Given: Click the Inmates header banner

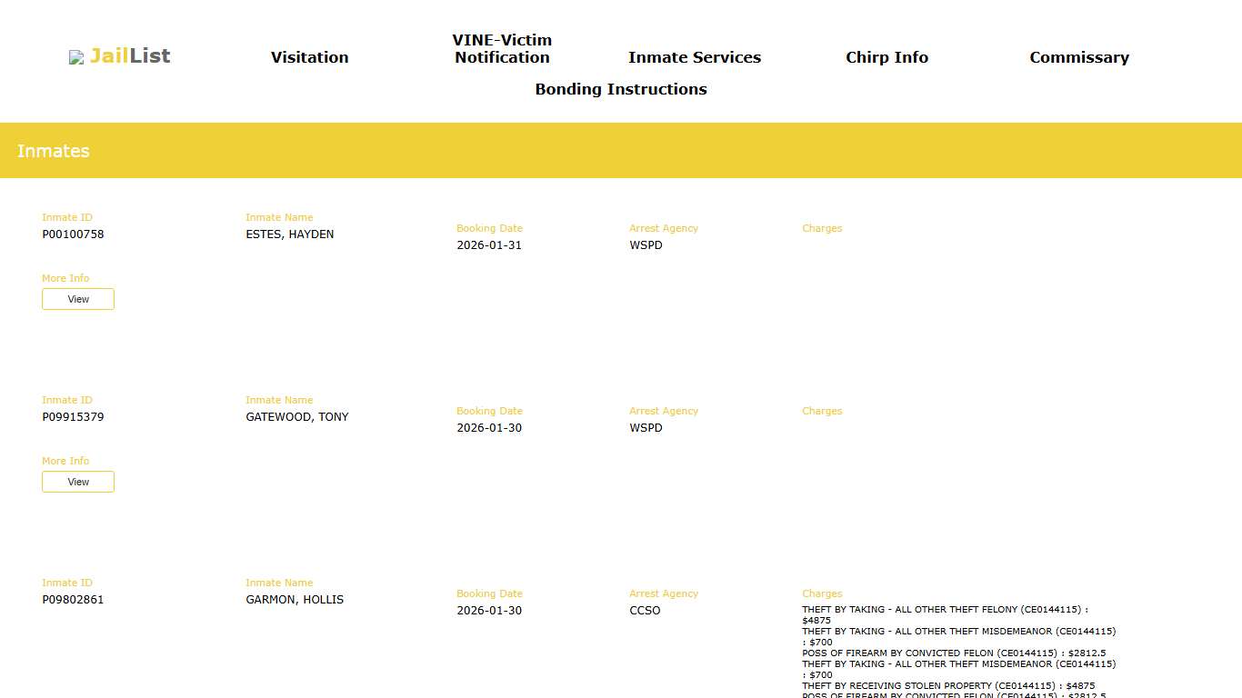Looking at the screenshot, I should click(621, 151).
